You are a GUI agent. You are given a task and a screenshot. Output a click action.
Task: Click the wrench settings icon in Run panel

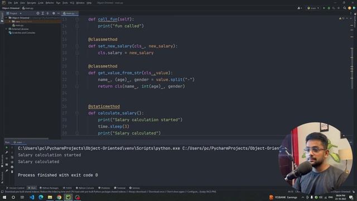click(7, 152)
